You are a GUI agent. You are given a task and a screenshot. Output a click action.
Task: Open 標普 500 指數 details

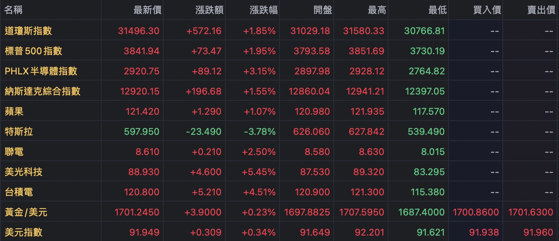(33, 51)
